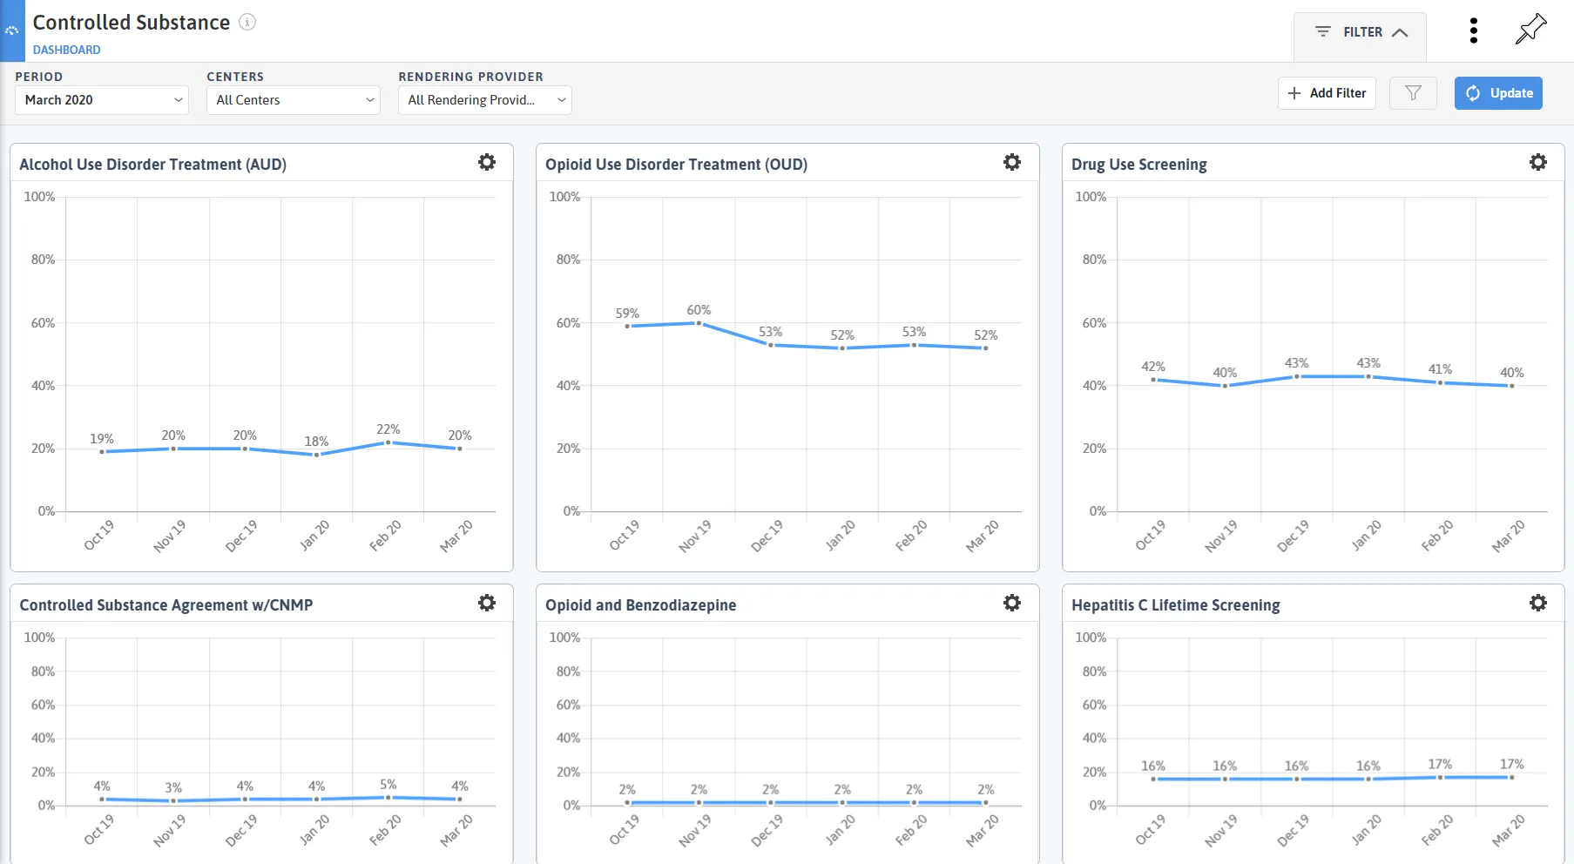Click the pin icon in header

click(1530, 30)
